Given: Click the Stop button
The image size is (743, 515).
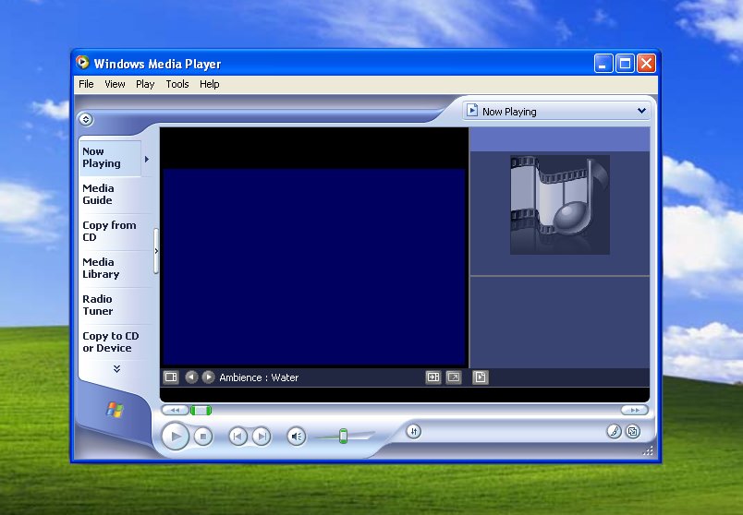Looking at the screenshot, I should click(x=203, y=437).
